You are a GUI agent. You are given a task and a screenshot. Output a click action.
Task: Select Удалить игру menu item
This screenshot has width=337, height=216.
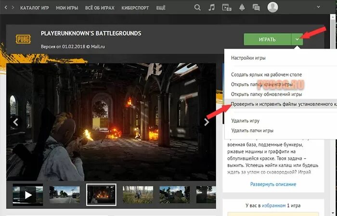click(x=245, y=121)
